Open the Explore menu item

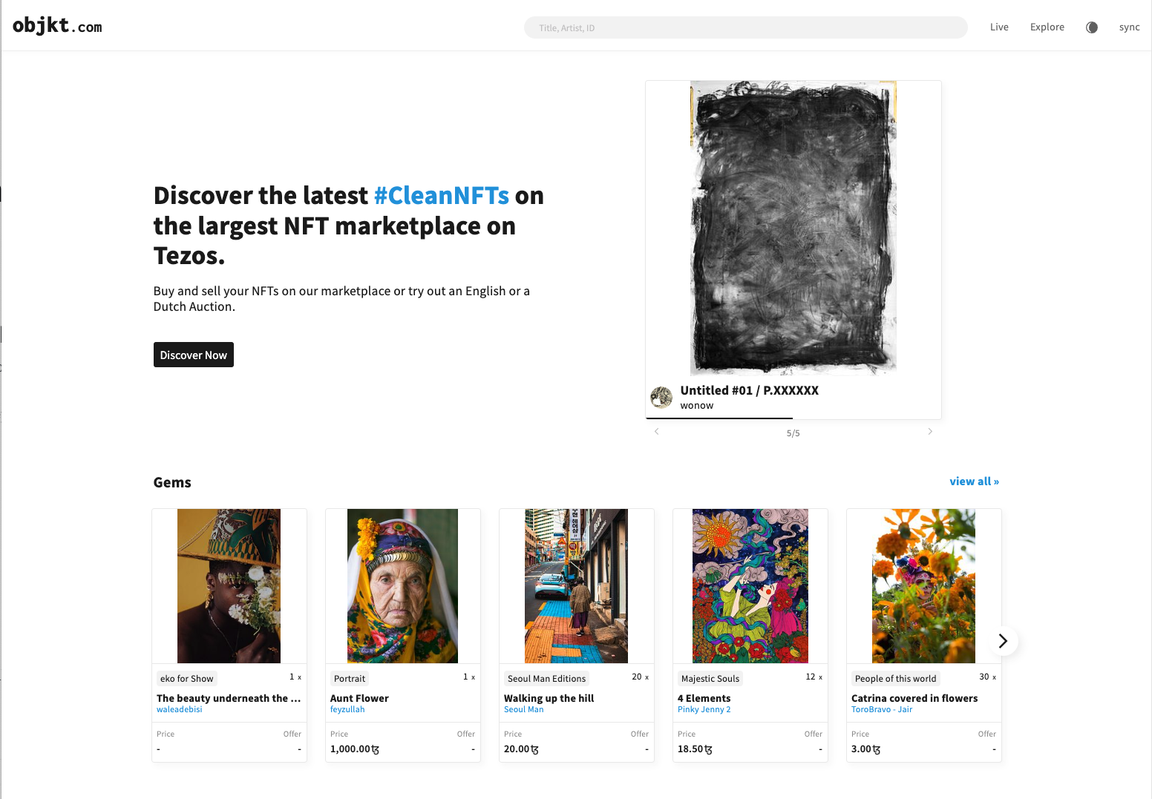pos(1047,27)
